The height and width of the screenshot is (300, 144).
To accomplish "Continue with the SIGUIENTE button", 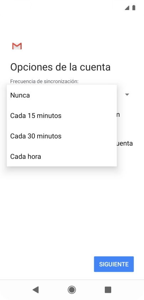I will tap(114, 264).
